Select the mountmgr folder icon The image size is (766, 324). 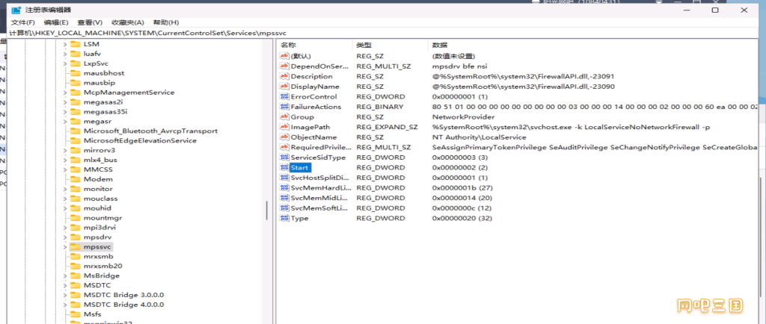(x=75, y=218)
